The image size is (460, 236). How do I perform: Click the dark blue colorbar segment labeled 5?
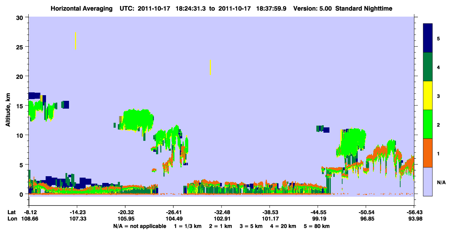tap(428, 38)
